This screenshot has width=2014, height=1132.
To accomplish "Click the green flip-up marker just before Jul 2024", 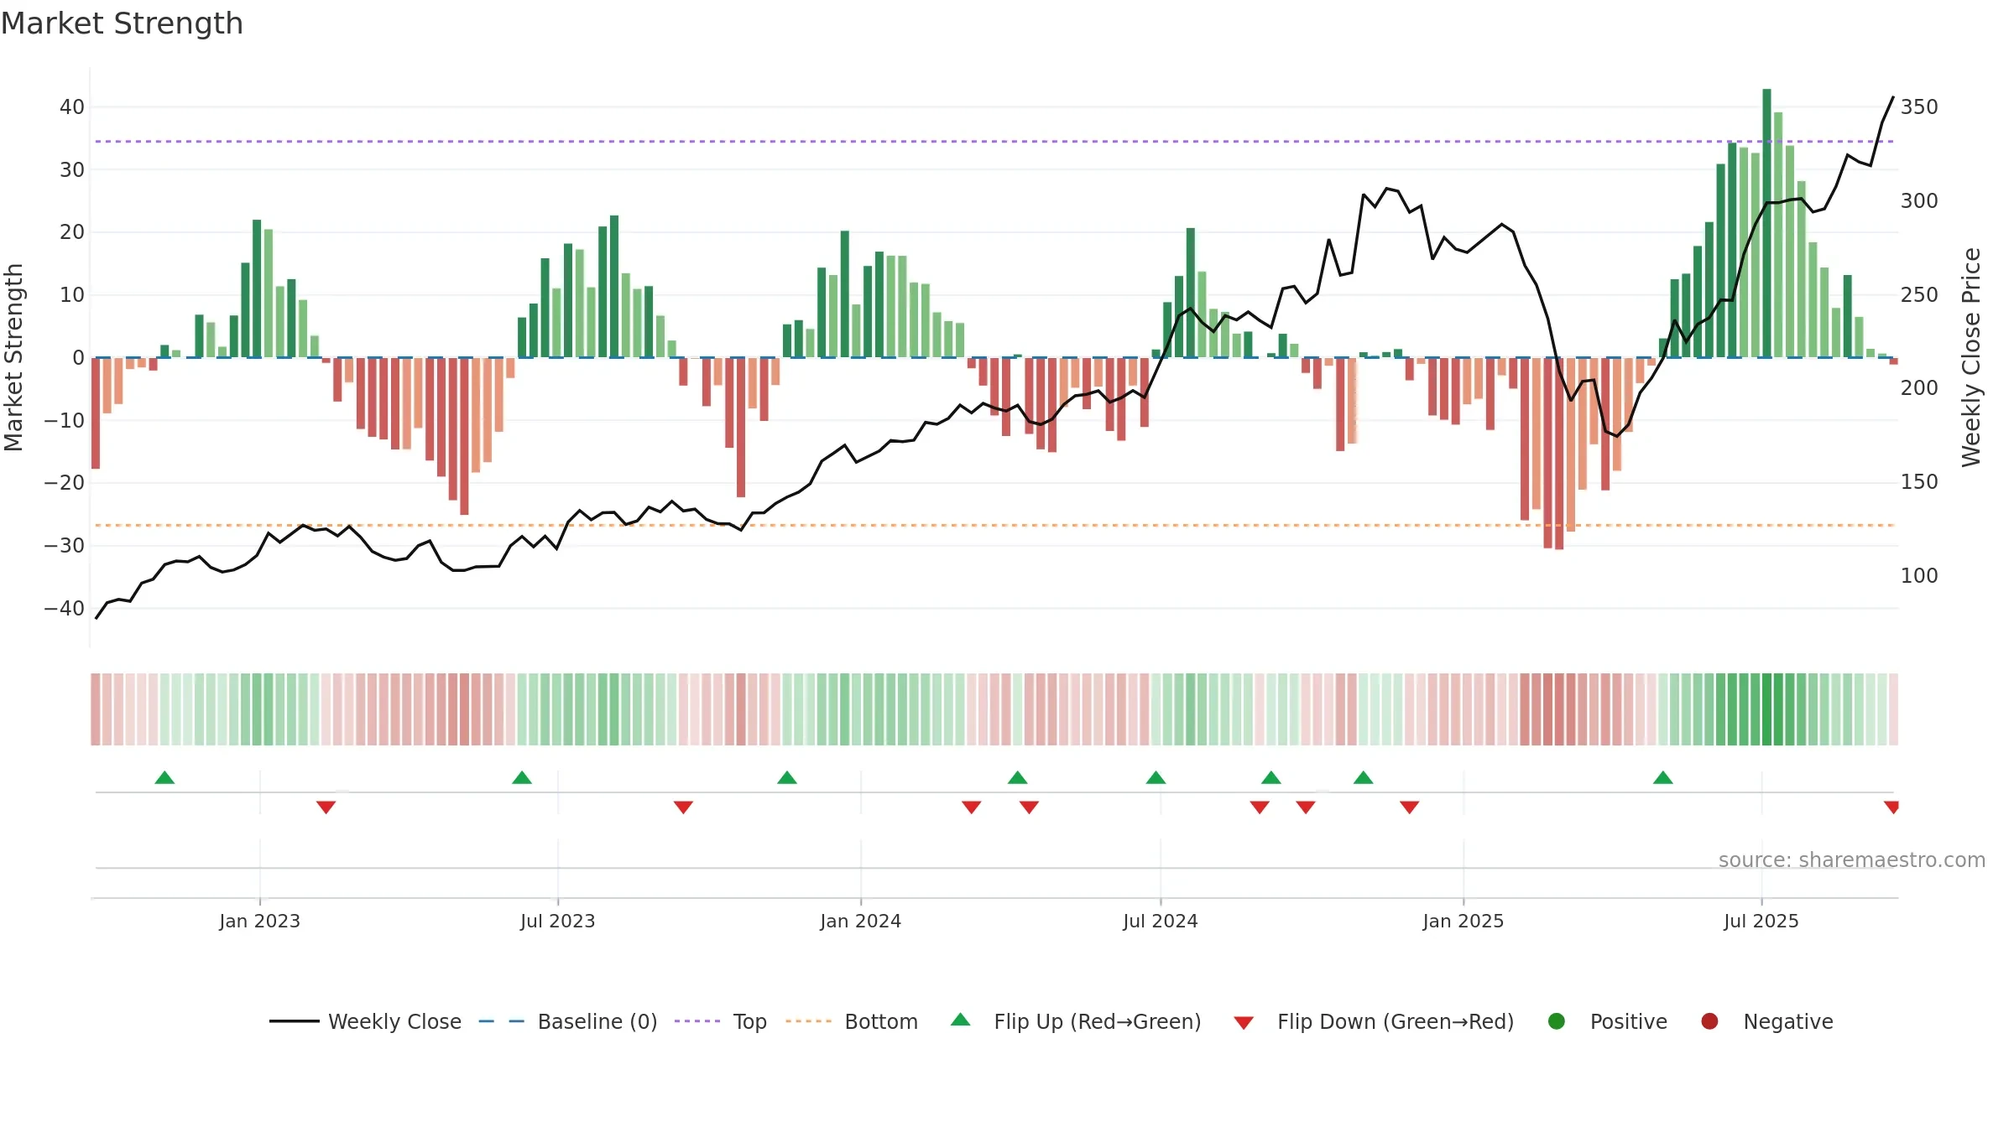I will (x=1156, y=777).
